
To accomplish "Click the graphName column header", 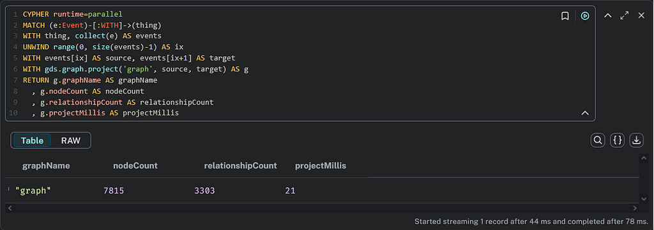I will point(46,166).
